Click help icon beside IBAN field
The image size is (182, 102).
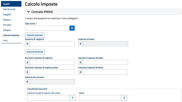tap(124, 98)
